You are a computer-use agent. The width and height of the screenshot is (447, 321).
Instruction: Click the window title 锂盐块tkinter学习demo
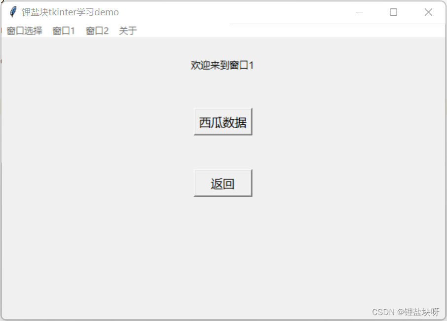coord(70,12)
